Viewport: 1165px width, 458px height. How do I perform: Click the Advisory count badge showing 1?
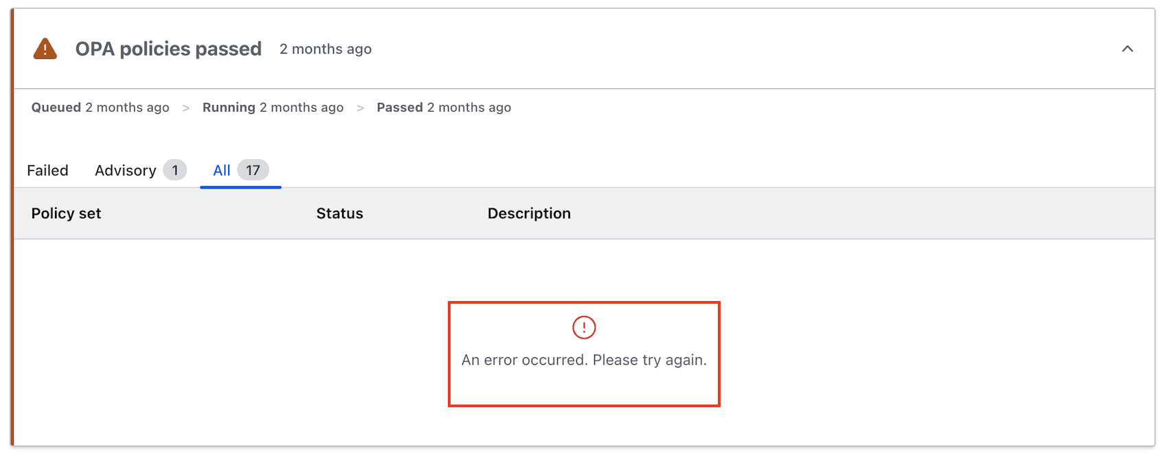(x=175, y=170)
